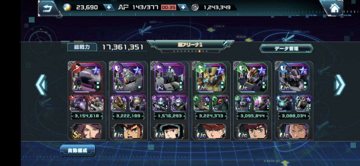
Task: Tap the AP 143/377 stamina counter
Action: pyautogui.click(x=139, y=7)
